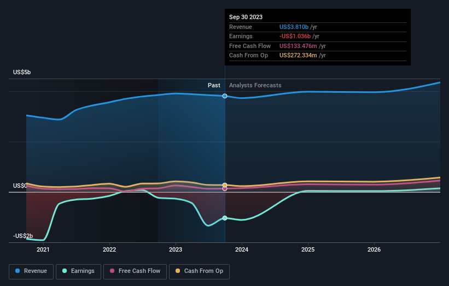Click the Cash From Op row label in tooltip

[248, 56]
